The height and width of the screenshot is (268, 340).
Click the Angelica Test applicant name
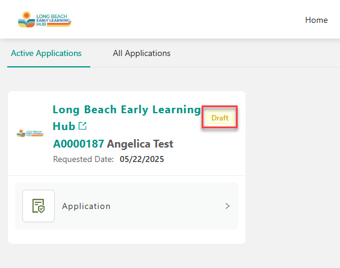[140, 144]
